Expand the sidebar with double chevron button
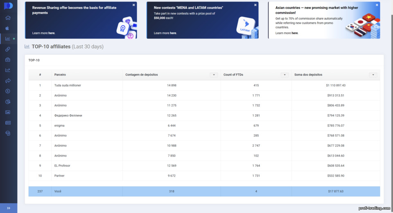This screenshot has height=213, width=393. click(9, 208)
